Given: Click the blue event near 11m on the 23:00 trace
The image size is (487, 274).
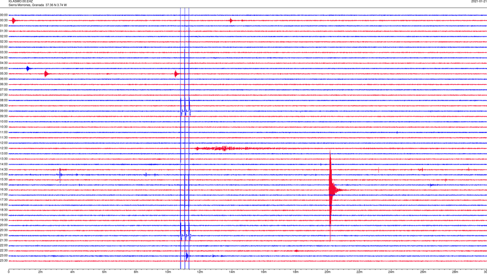Looking at the screenshot, I should pos(187,256).
